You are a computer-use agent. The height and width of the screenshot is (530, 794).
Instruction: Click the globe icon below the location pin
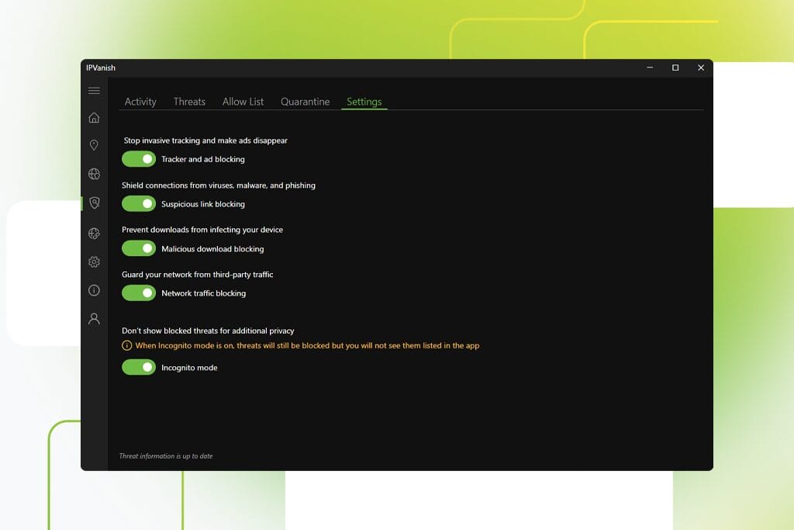click(94, 174)
